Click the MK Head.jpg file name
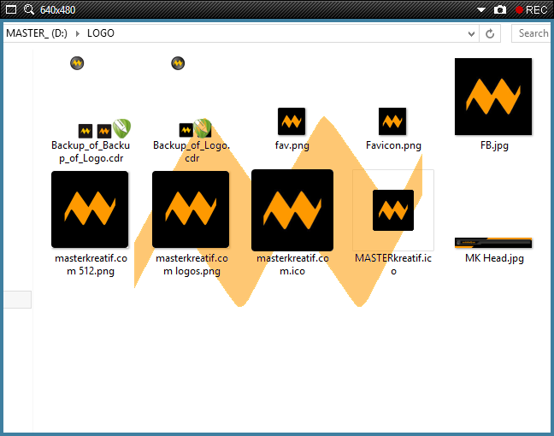554x436 pixels. [494, 258]
